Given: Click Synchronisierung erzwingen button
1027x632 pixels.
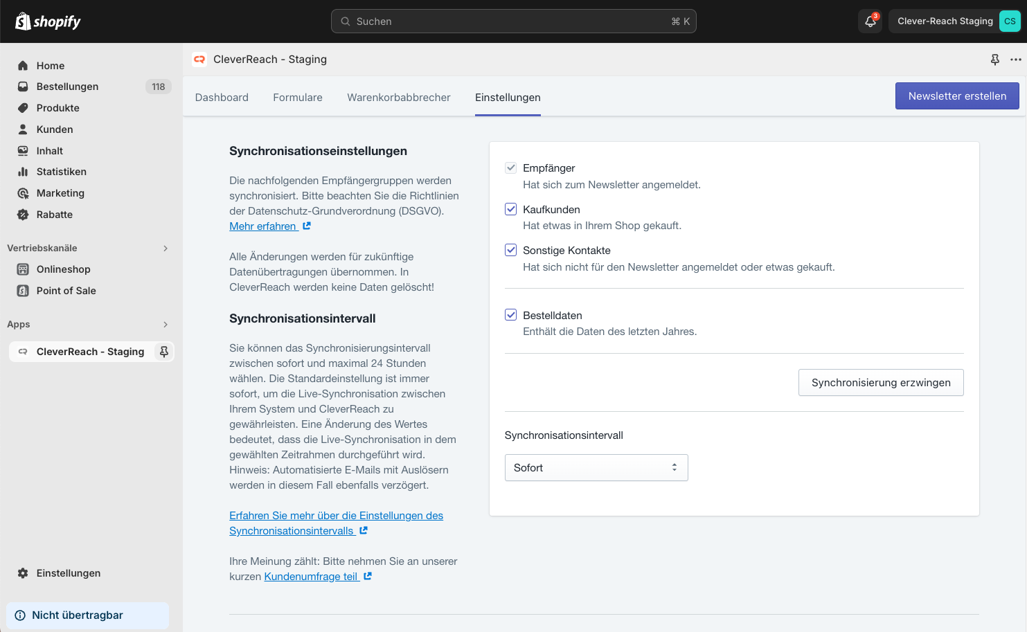Looking at the screenshot, I should 881,383.
